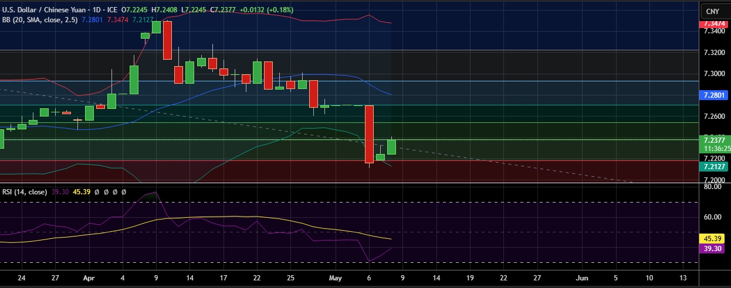The height and width of the screenshot is (288, 731).
Task: Click the yellow 45.39 RSI axis label
Action: (x=712, y=239)
